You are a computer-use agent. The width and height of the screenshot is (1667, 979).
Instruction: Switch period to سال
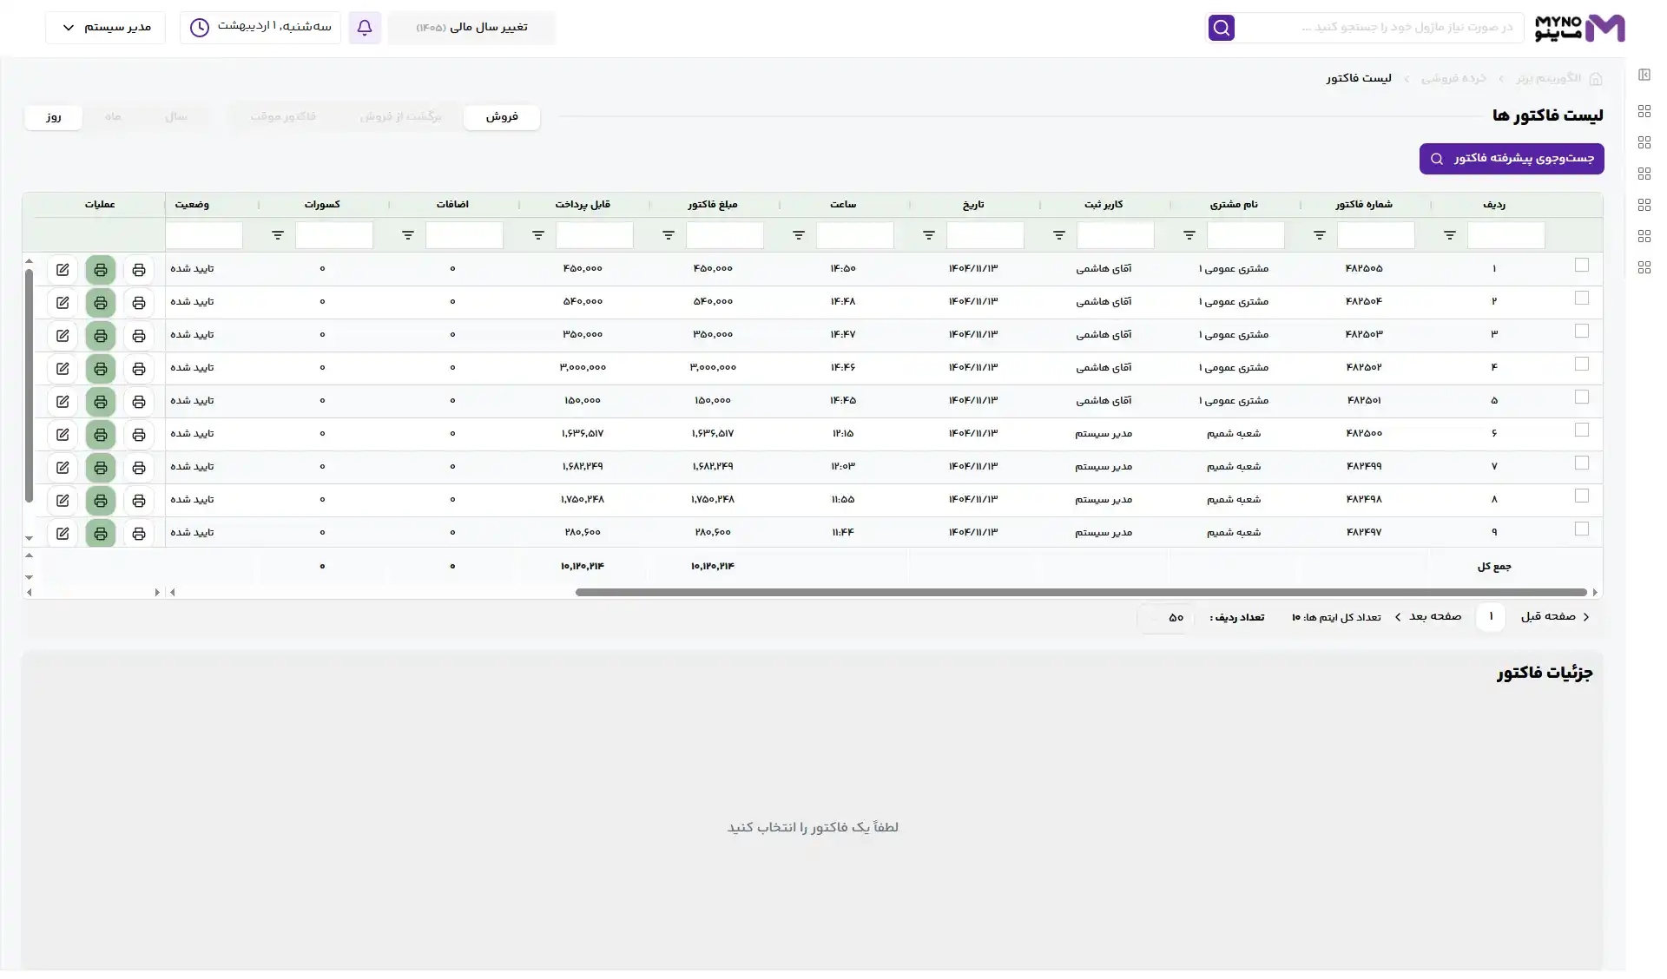(176, 117)
